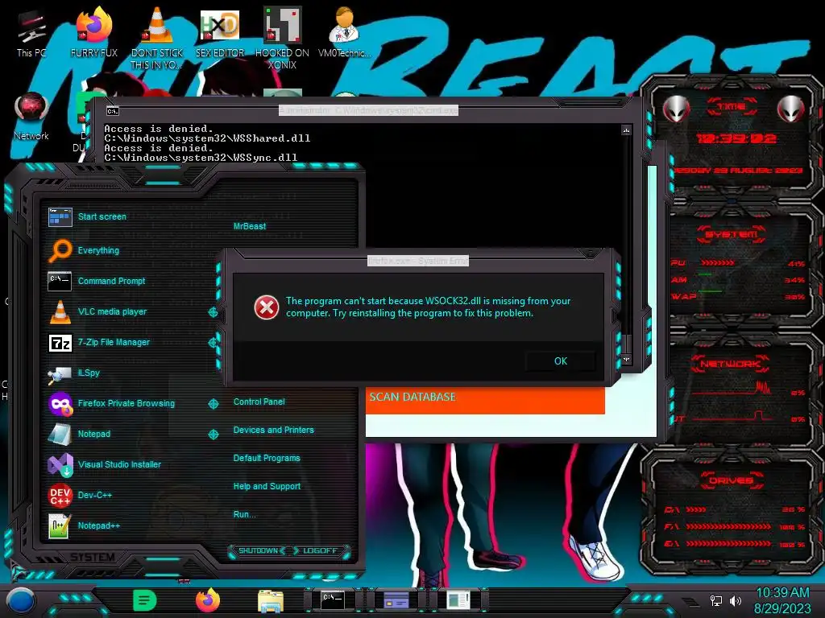Launch Everything search from start menu
The image size is (825, 618).
click(84, 251)
